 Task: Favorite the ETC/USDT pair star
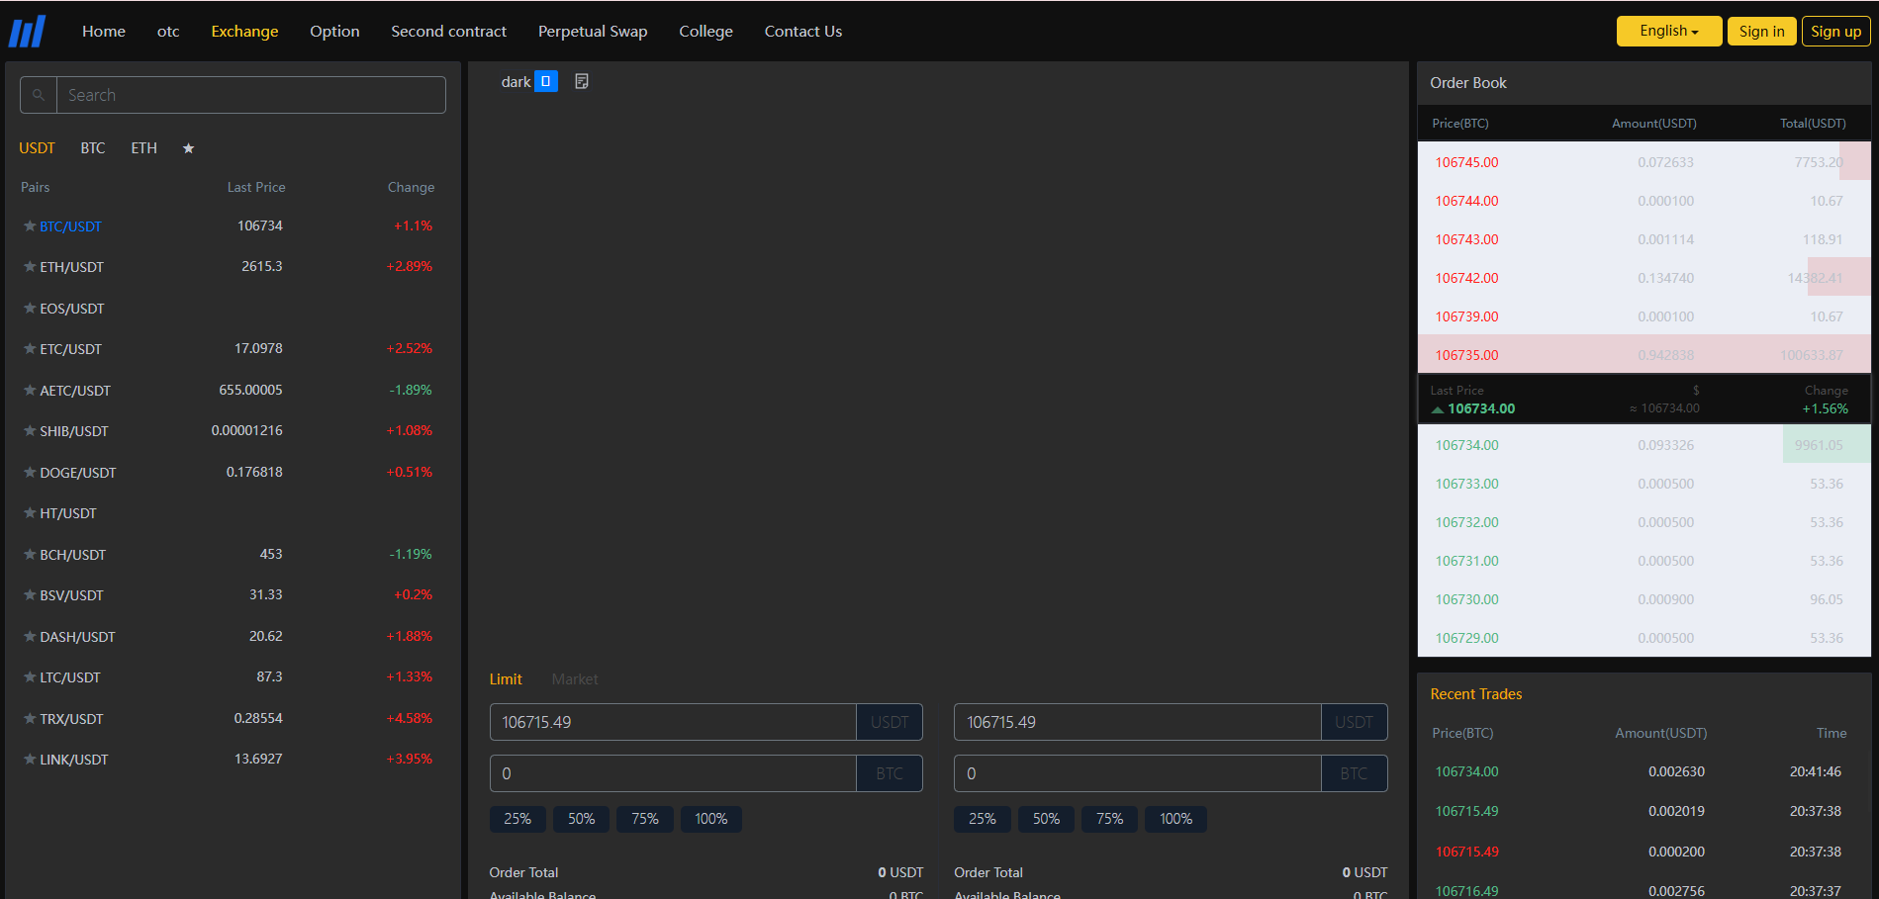tap(30, 349)
